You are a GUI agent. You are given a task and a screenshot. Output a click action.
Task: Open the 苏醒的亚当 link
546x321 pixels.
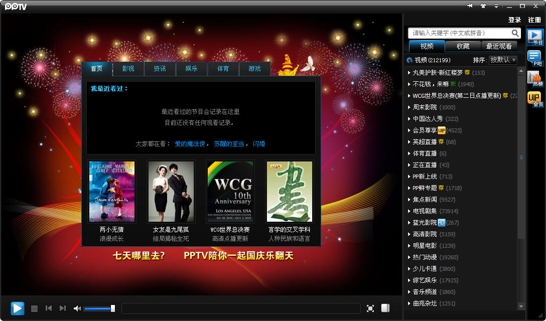pyautogui.click(x=229, y=144)
